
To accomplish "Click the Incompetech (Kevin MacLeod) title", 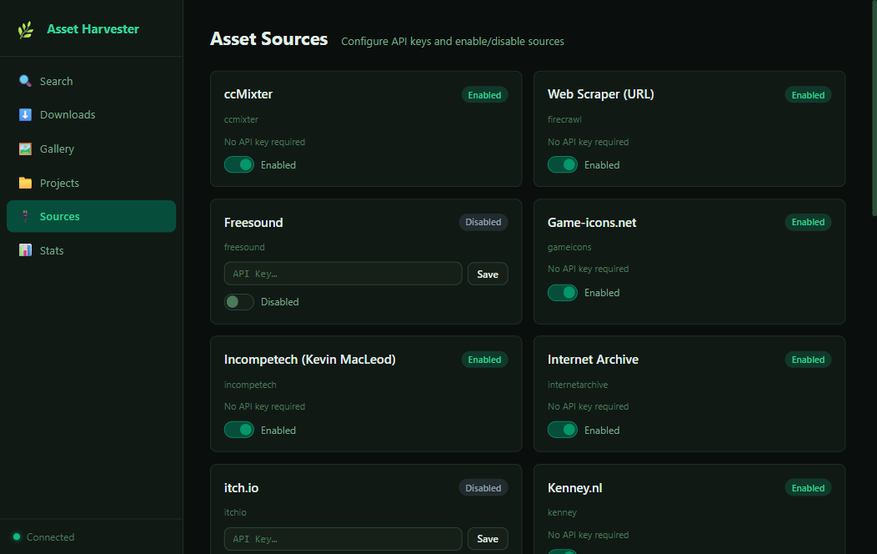I will pyautogui.click(x=310, y=360).
